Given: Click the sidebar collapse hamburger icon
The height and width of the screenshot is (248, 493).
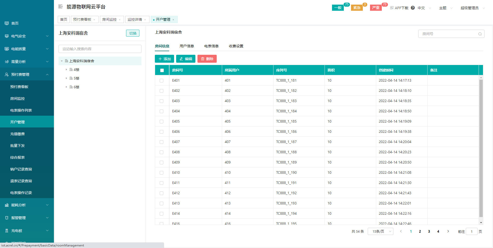Looking at the screenshot, I should click(60, 7).
